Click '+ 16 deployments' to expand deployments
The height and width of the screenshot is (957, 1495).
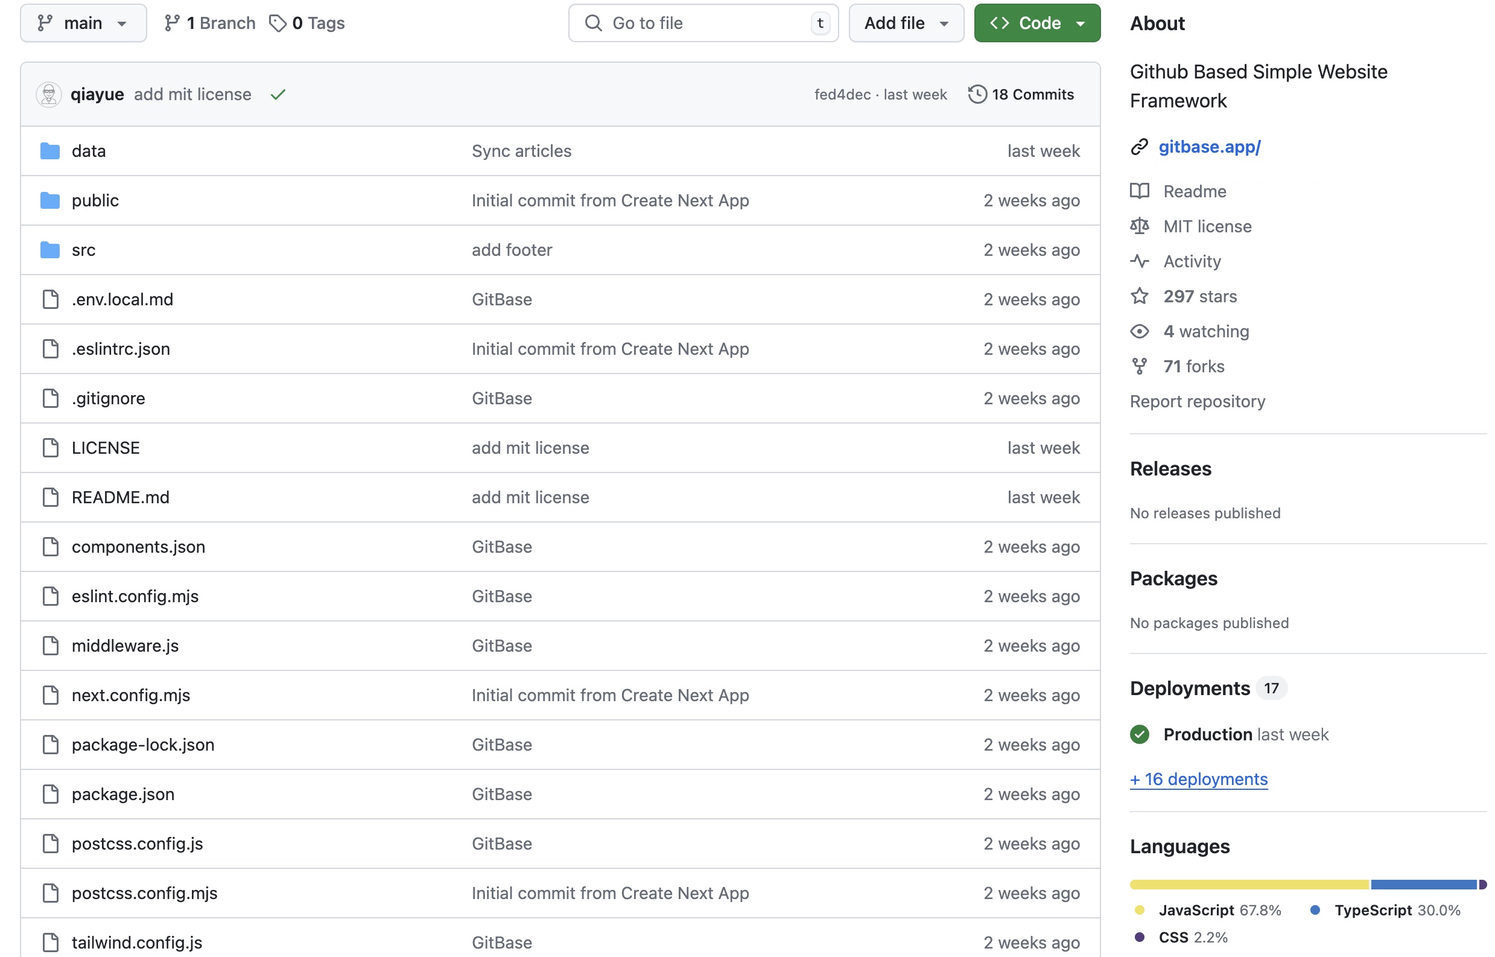(x=1200, y=778)
